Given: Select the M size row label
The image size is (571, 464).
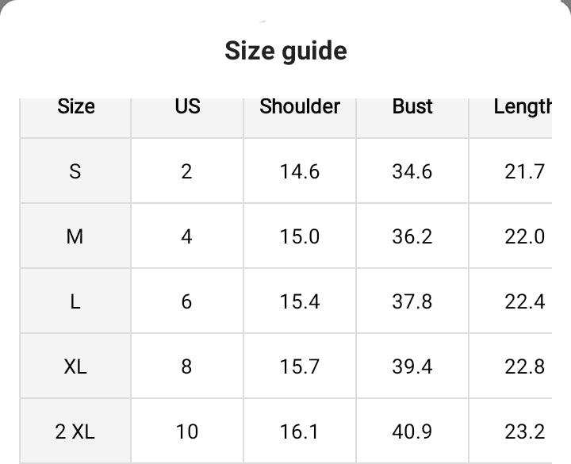Looking at the screenshot, I should (x=75, y=236).
